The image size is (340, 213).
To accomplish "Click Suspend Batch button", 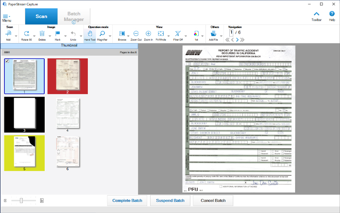I will click(170, 201).
